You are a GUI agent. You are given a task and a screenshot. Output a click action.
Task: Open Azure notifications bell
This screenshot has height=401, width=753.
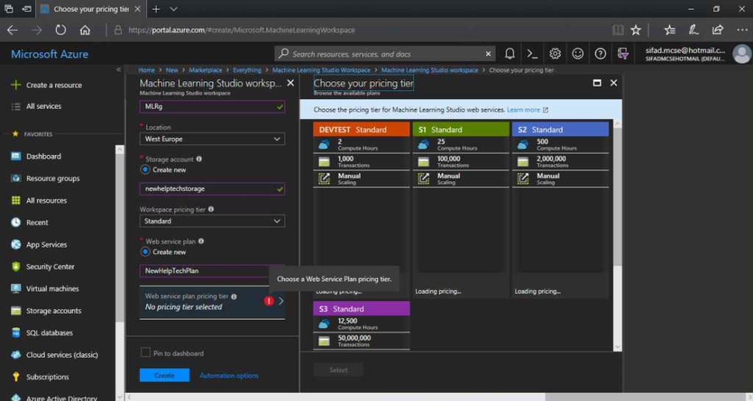coord(510,54)
